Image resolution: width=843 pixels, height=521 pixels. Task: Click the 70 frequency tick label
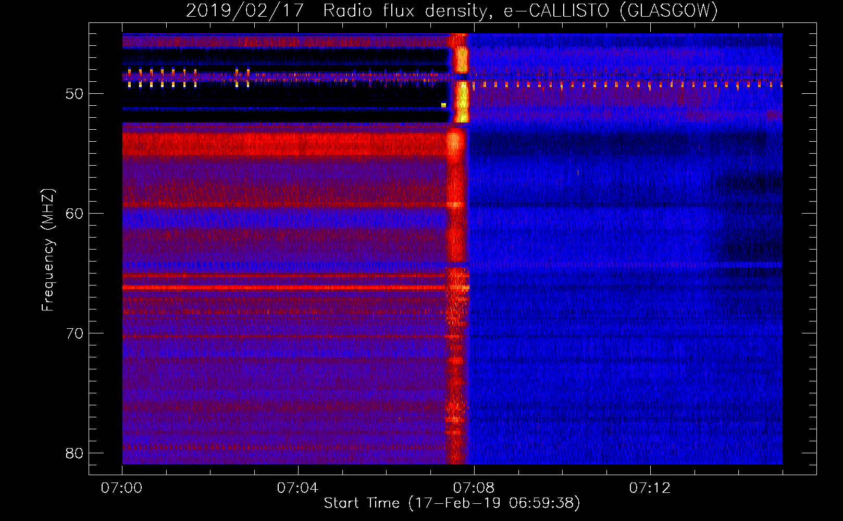(x=75, y=333)
